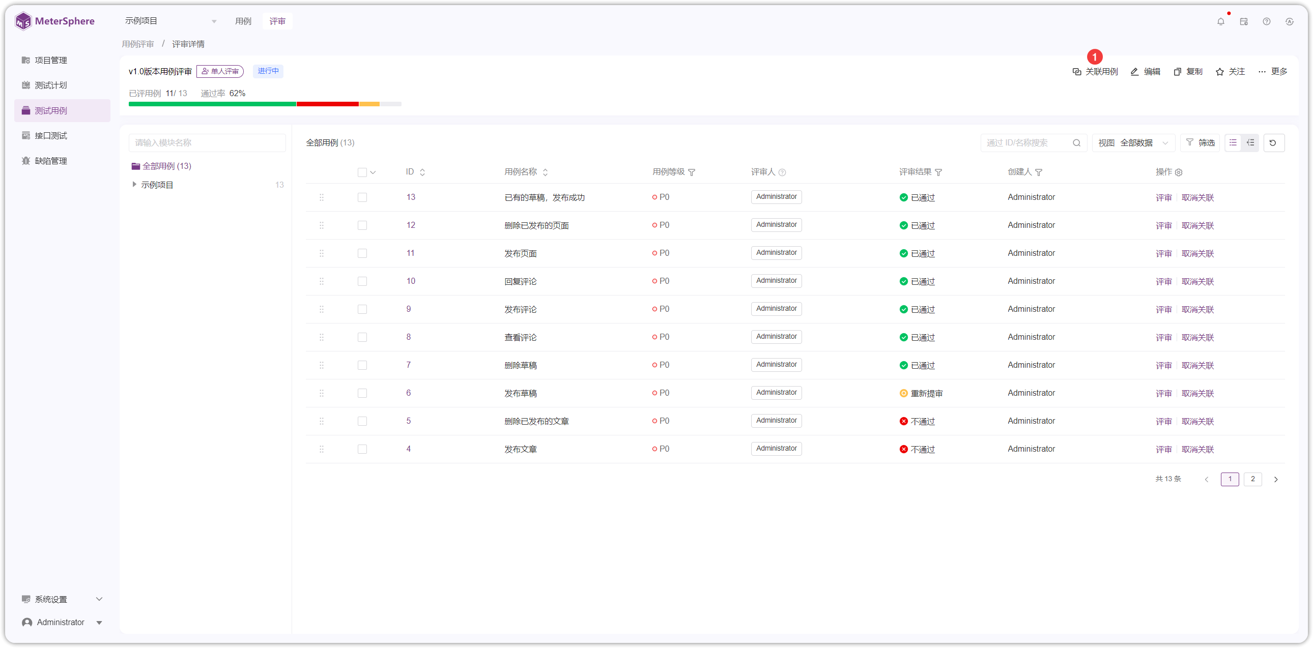Click the green passed progress bar segment
Image resolution: width=1313 pixels, height=648 pixels.
coord(212,104)
